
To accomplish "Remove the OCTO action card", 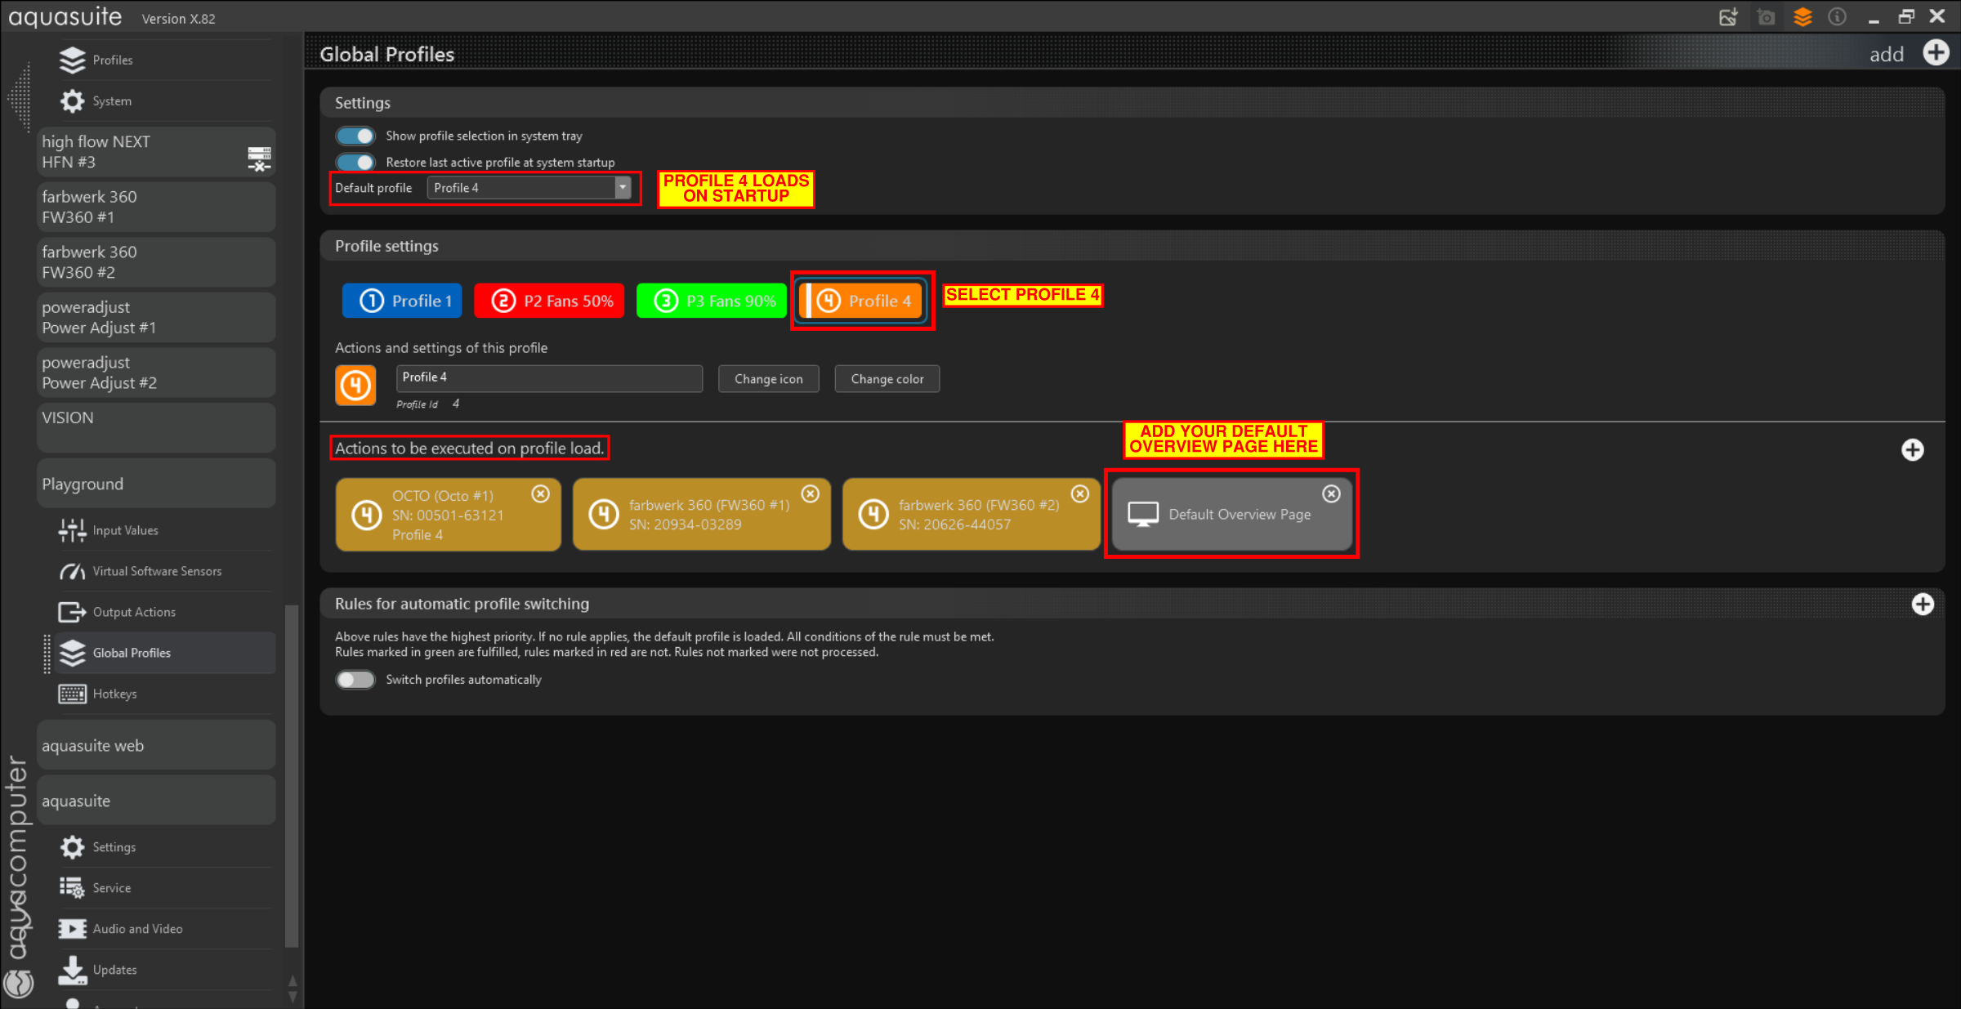I will 540,493.
